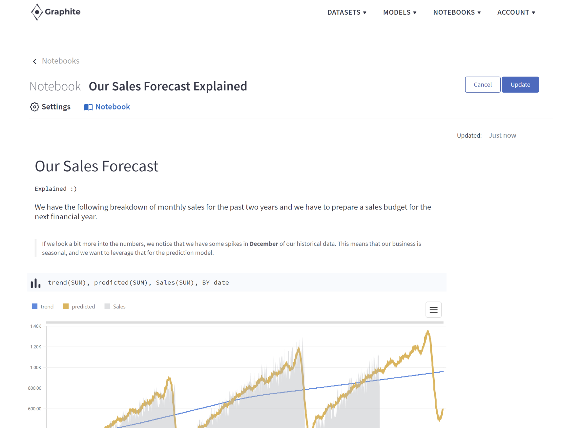Open the chart hamburger menu
562x428 pixels.
[x=433, y=309]
